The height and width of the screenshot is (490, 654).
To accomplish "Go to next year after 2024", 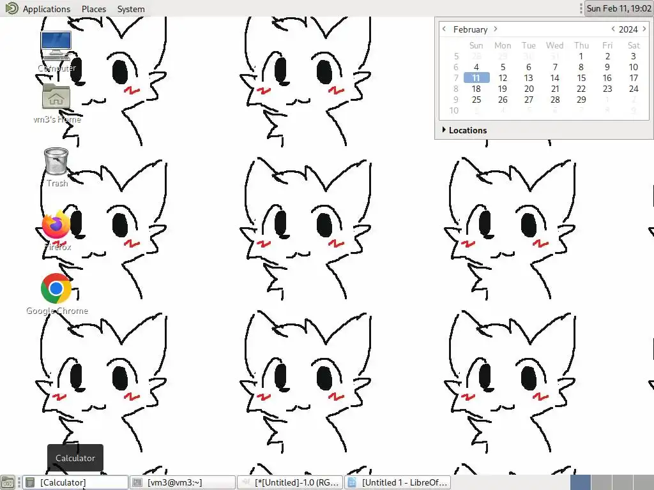I will [644, 29].
